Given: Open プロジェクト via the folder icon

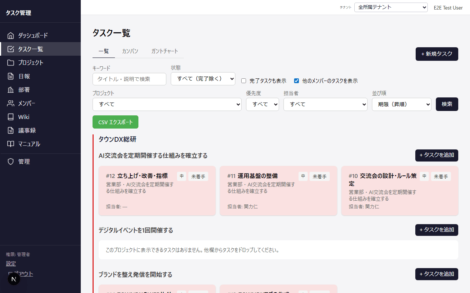Looking at the screenshot, I should [11, 62].
